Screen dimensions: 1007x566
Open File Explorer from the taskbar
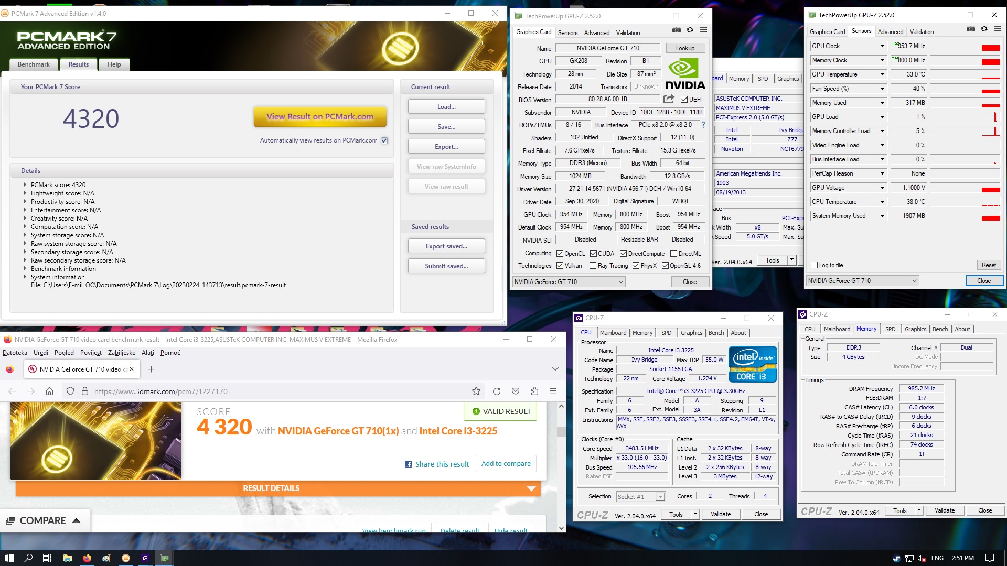click(x=68, y=558)
